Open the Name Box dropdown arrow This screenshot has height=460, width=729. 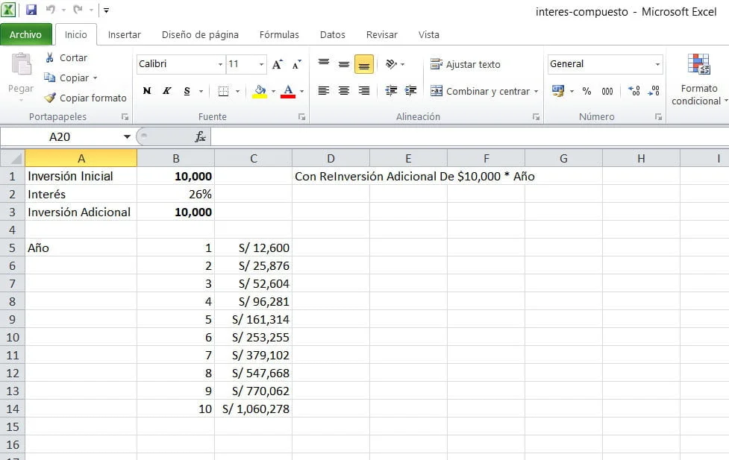[x=127, y=137]
